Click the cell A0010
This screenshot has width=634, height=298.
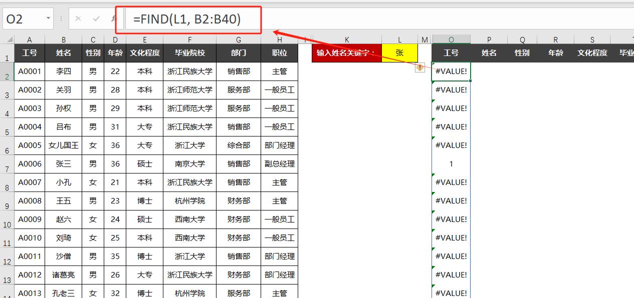click(x=30, y=237)
